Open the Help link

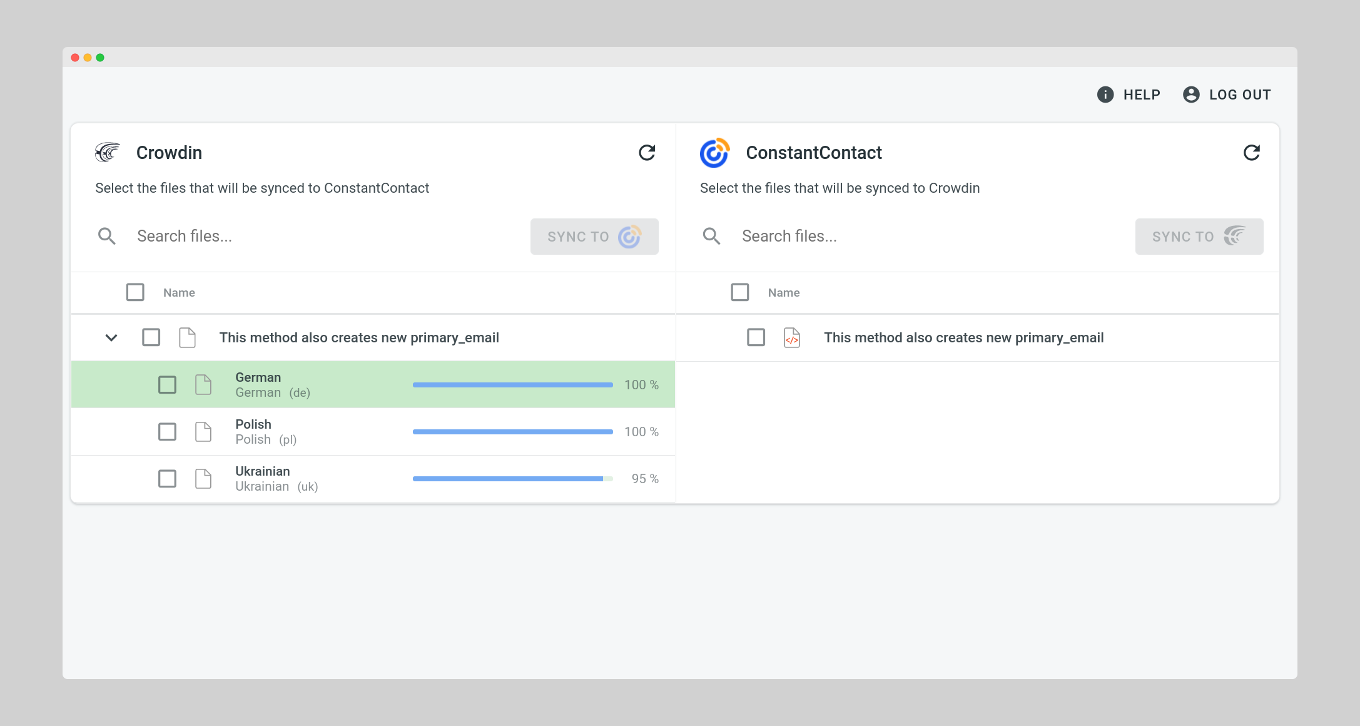[1129, 95]
